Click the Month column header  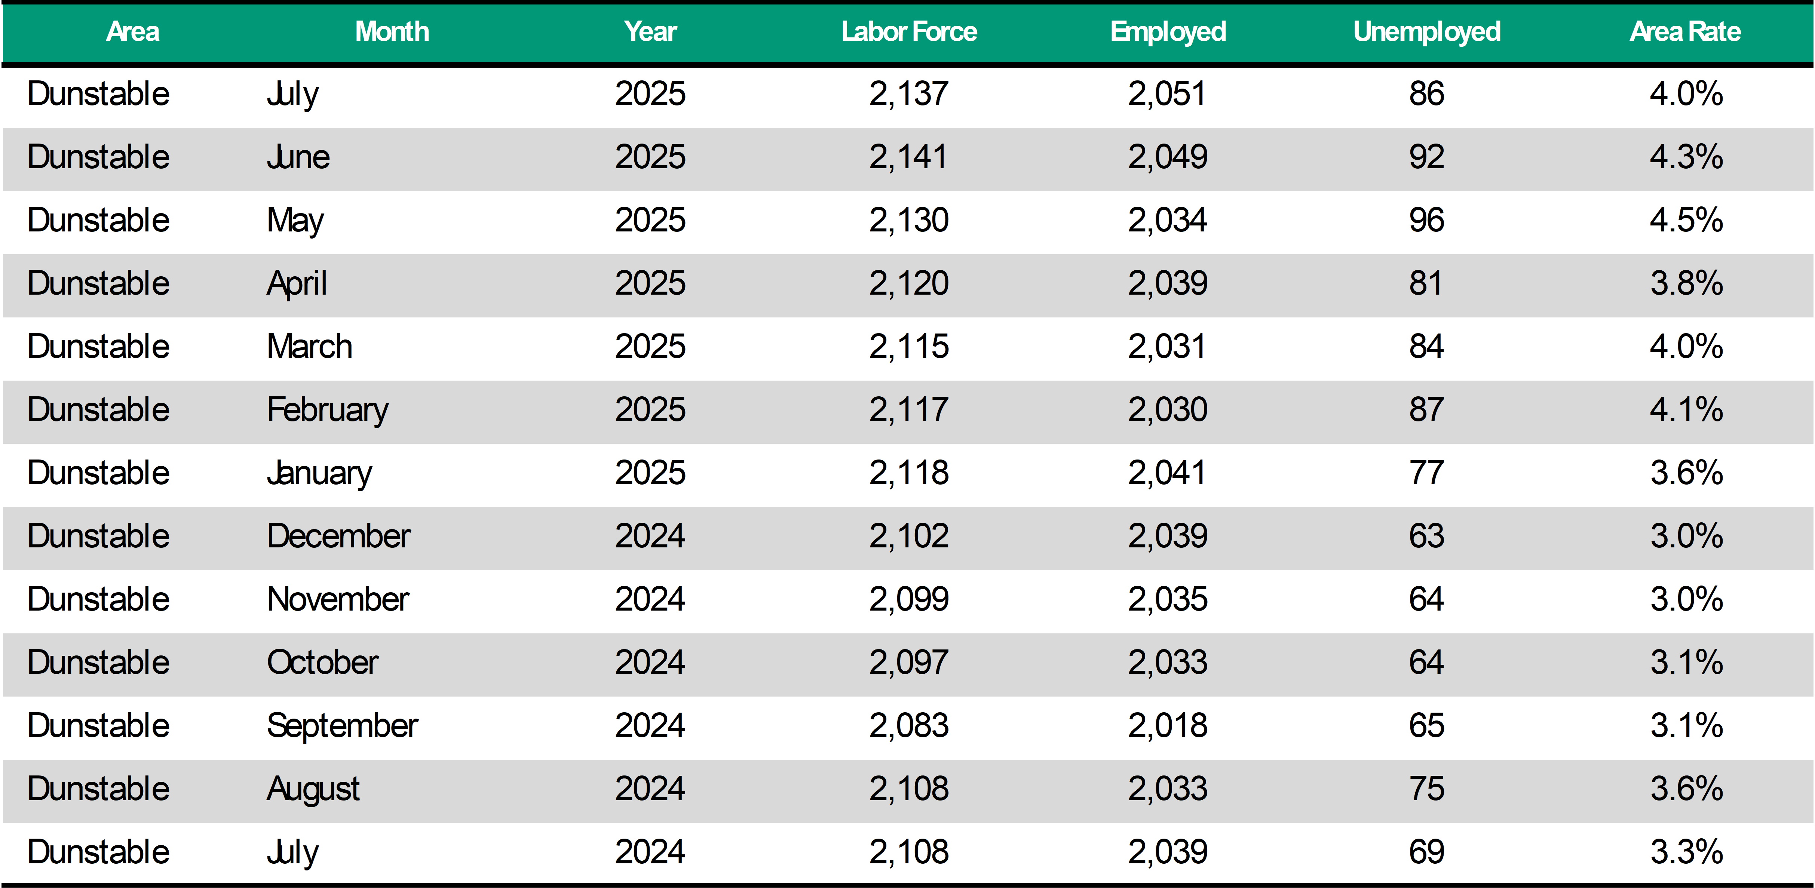392,32
